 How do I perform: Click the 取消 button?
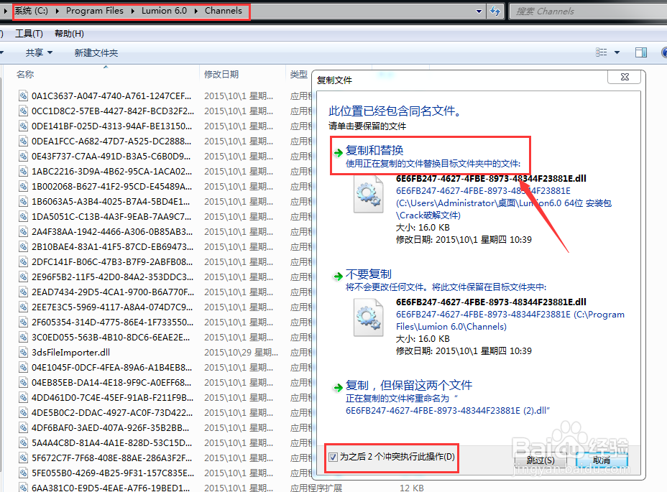pos(602,460)
